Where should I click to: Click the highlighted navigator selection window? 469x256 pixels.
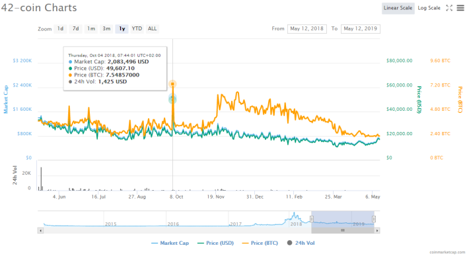pyautogui.click(x=342, y=219)
